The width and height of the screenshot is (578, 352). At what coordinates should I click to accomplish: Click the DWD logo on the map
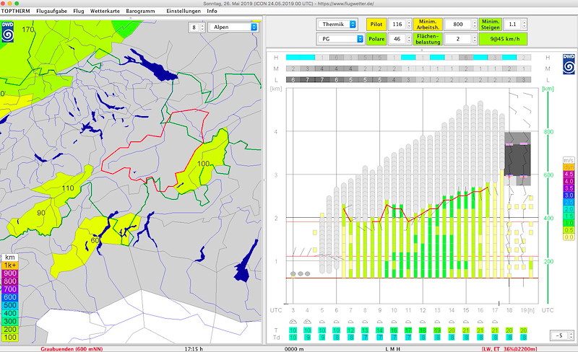point(7,32)
